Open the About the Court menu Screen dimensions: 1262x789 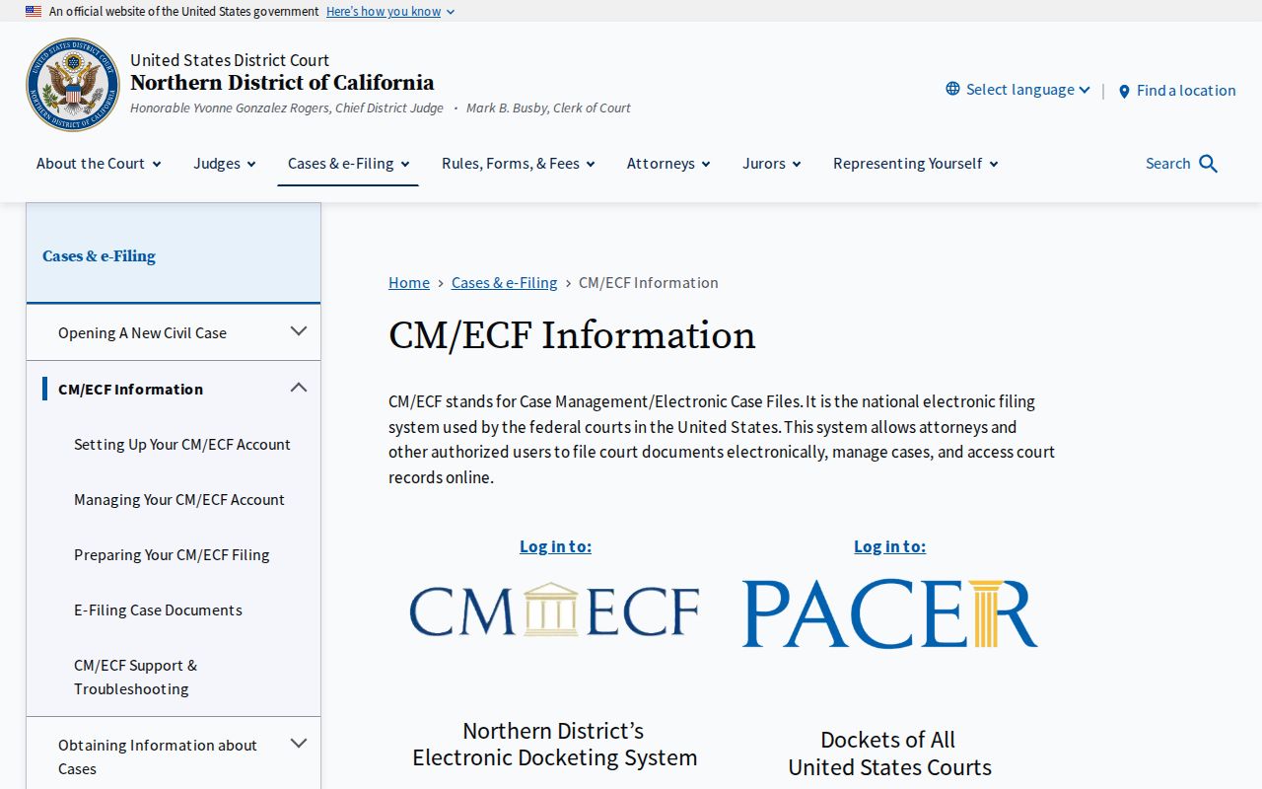[99, 164]
